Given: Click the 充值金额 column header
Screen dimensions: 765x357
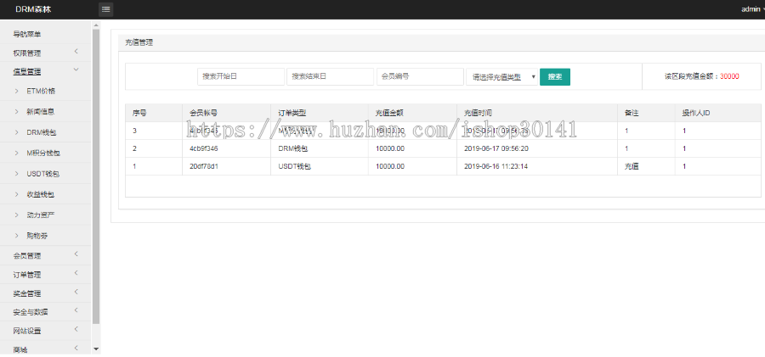Looking at the screenshot, I should [x=389, y=113].
